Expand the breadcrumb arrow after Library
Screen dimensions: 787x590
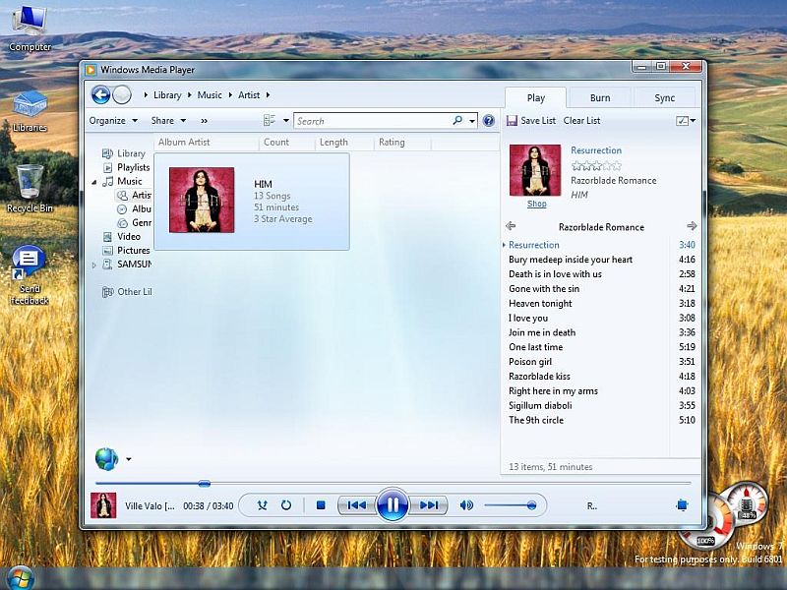[189, 94]
